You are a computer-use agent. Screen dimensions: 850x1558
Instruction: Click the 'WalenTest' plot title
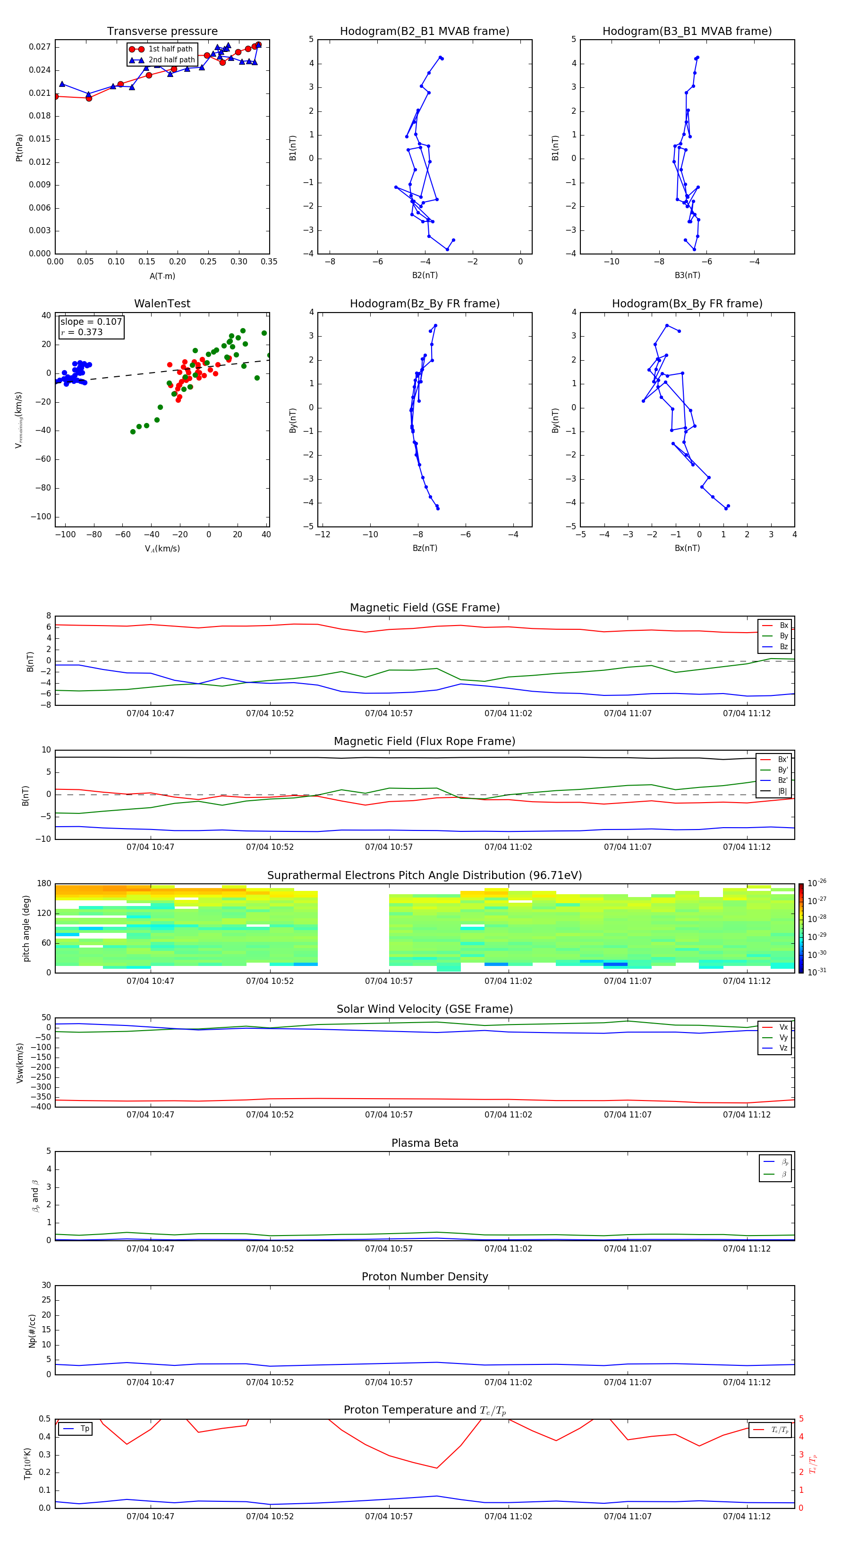[162, 304]
